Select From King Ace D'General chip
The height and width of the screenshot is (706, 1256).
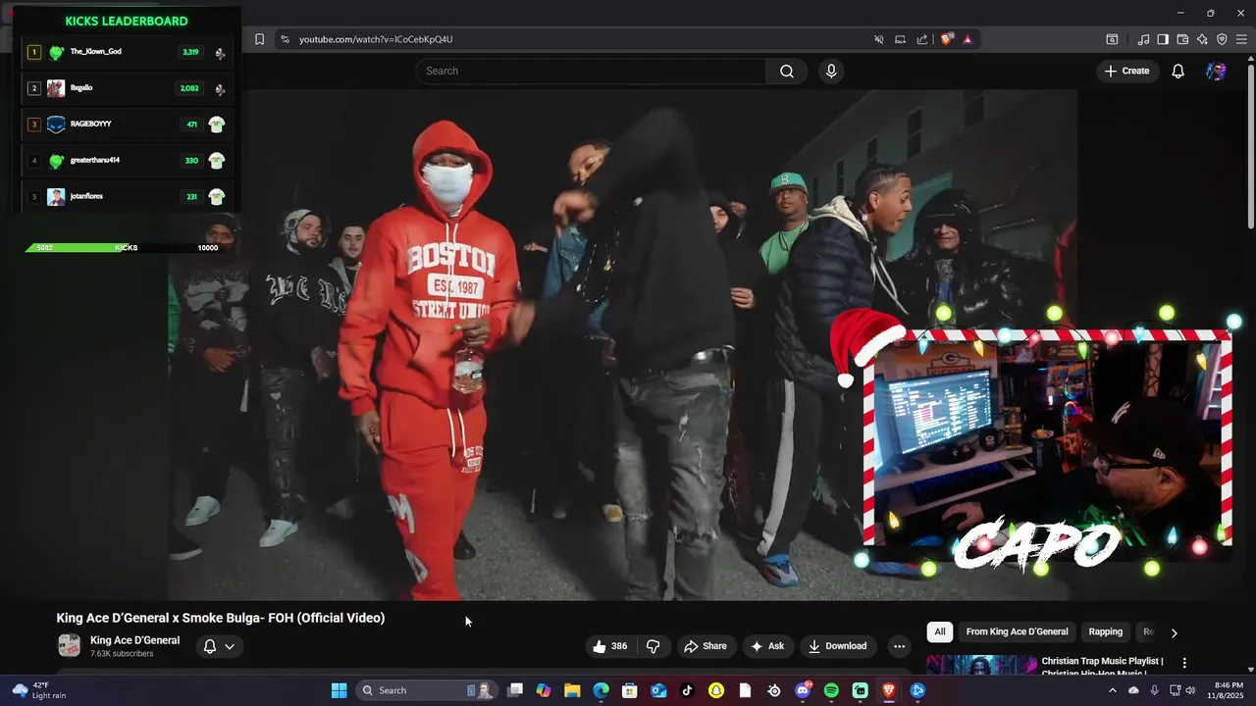point(1017,631)
